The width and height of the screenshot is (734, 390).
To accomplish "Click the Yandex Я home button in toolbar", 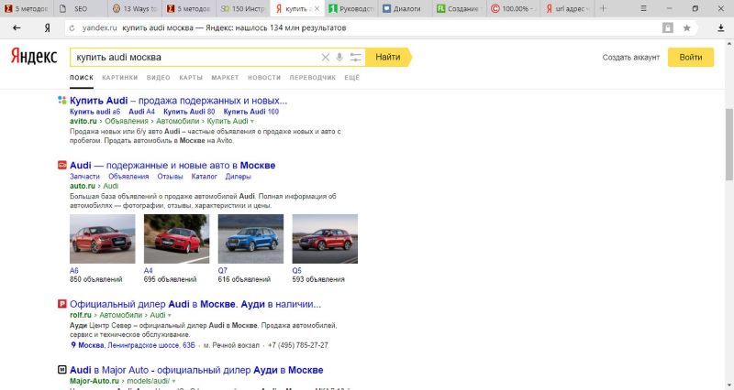I will pyautogui.click(x=48, y=28).
